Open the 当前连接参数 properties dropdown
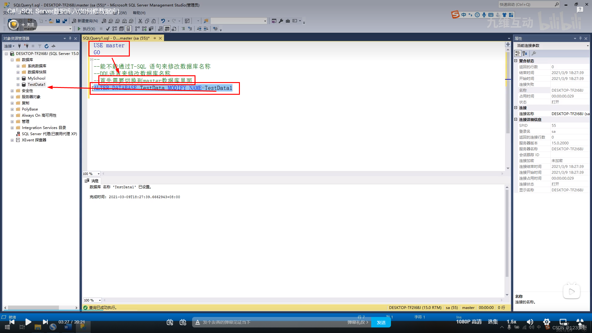Viewport: 592px width, 333px height. point(587,46)
